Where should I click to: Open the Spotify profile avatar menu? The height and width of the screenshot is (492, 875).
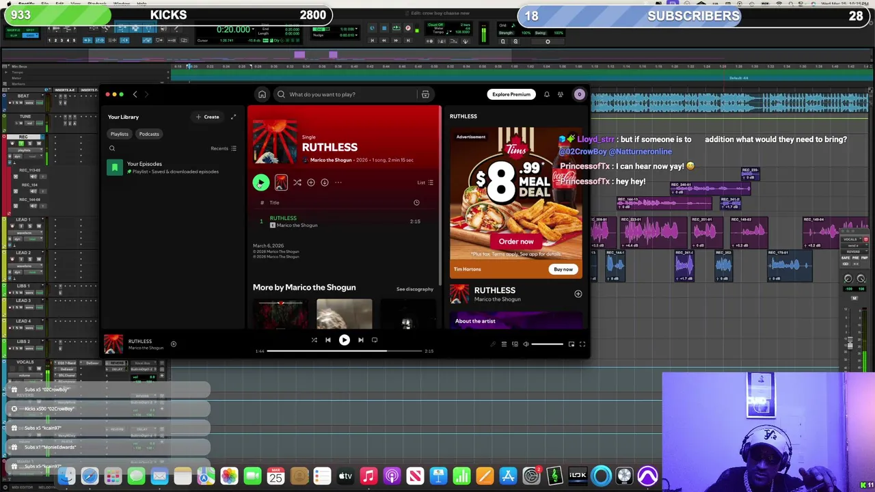coord(579,94)
